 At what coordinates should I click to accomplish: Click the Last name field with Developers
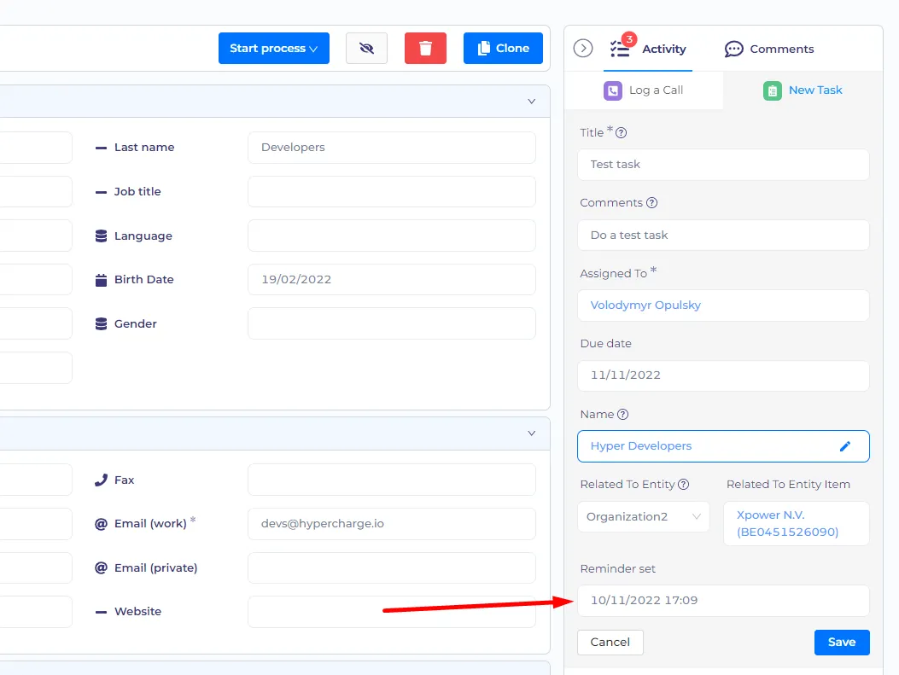[392, 148]
